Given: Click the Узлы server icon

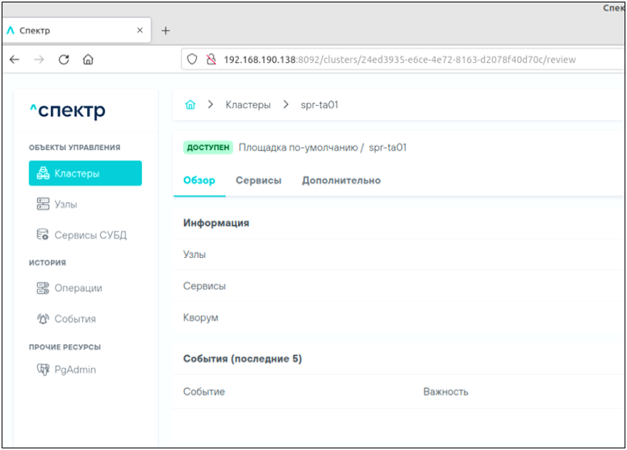Looking at the screenshot, I should [x=44, y=204].
